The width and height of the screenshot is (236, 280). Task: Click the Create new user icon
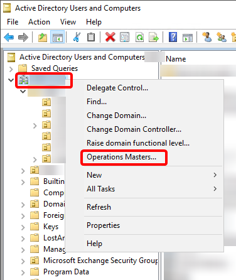coord(206,37)
